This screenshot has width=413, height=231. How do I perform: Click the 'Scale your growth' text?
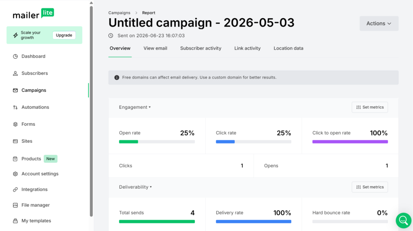[31, 35]
